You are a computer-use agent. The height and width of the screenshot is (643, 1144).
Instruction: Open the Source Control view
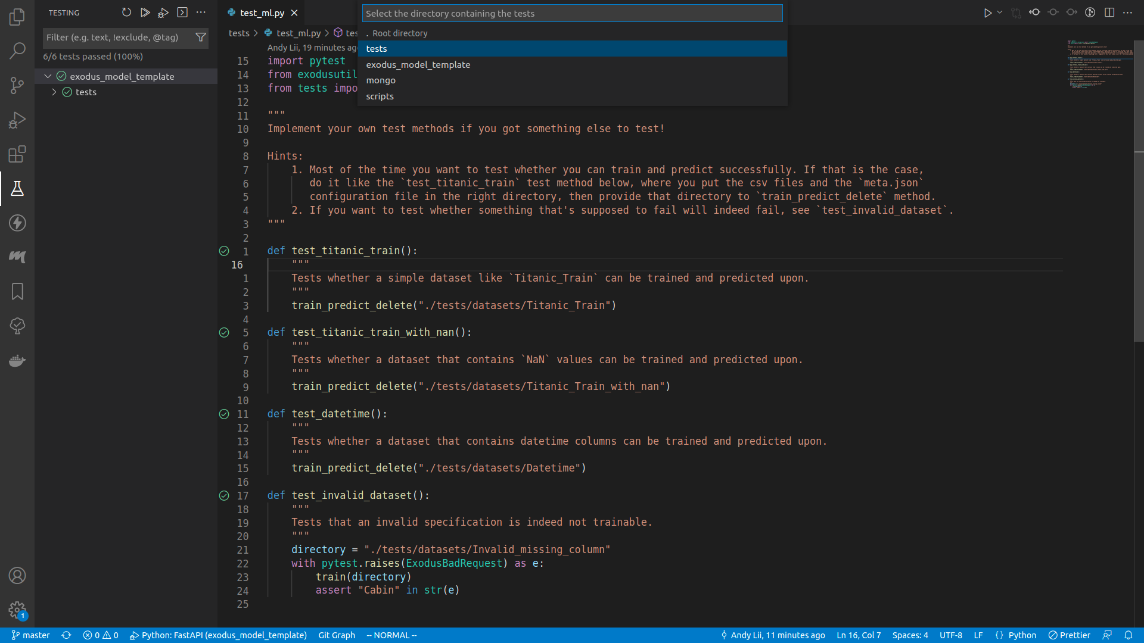click(x=17, y=85)
